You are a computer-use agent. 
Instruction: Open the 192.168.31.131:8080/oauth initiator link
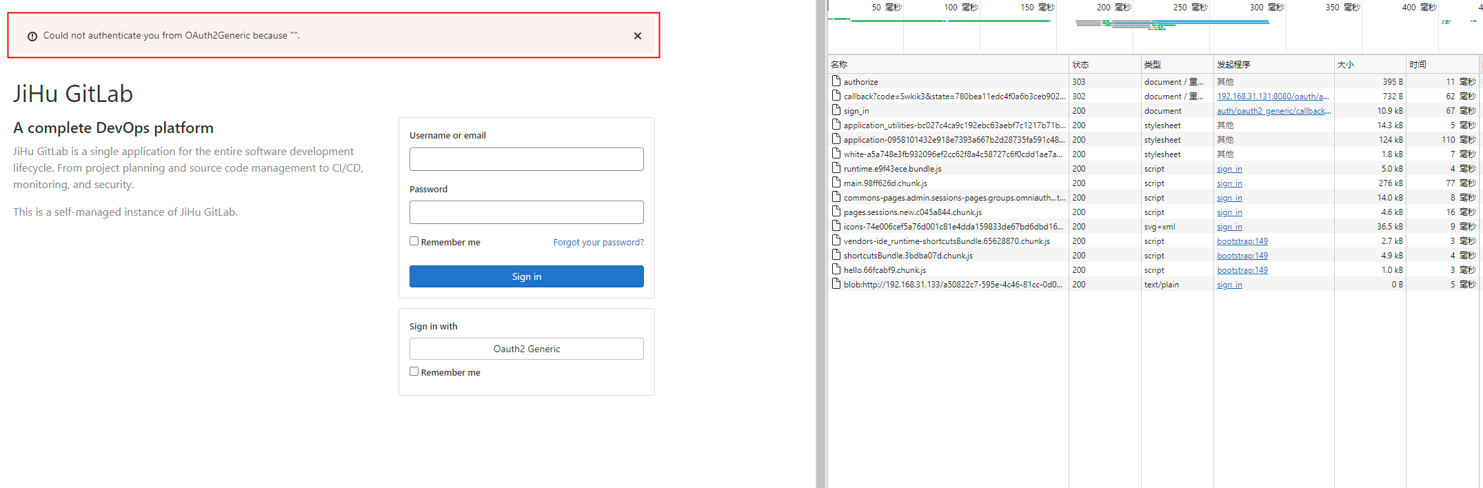(1273, 96)
